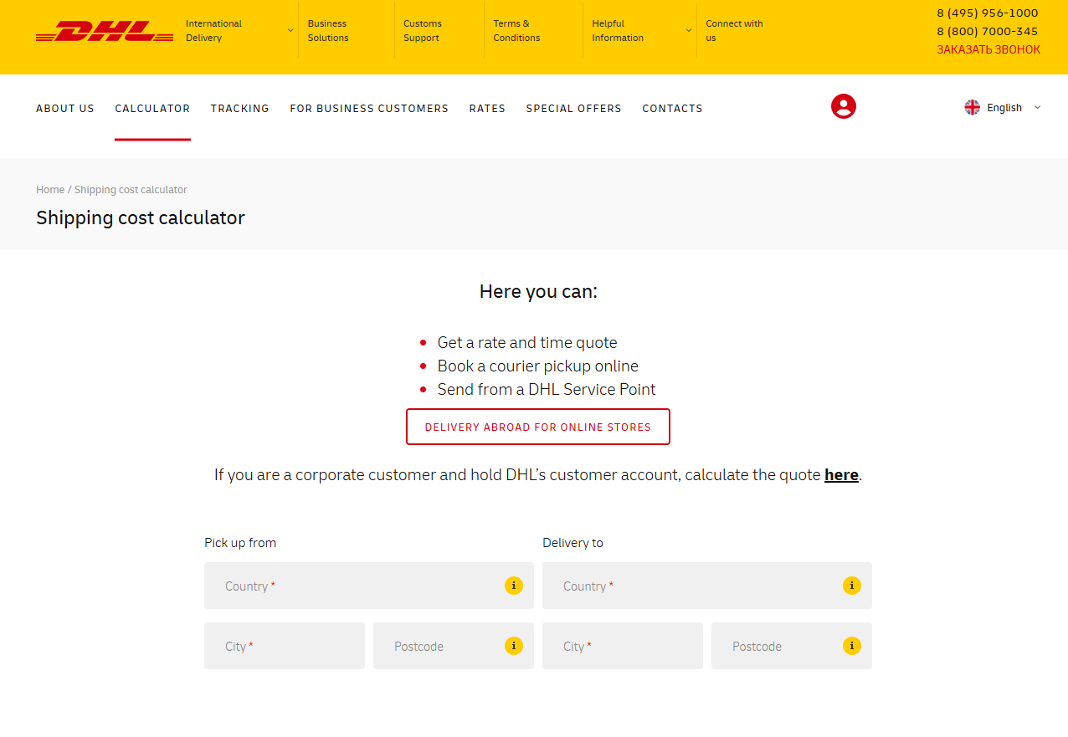This screenshot has width=1068, height=737.
Task: Open Terms & Conditions in top bar
Action: tap(516, 30)
